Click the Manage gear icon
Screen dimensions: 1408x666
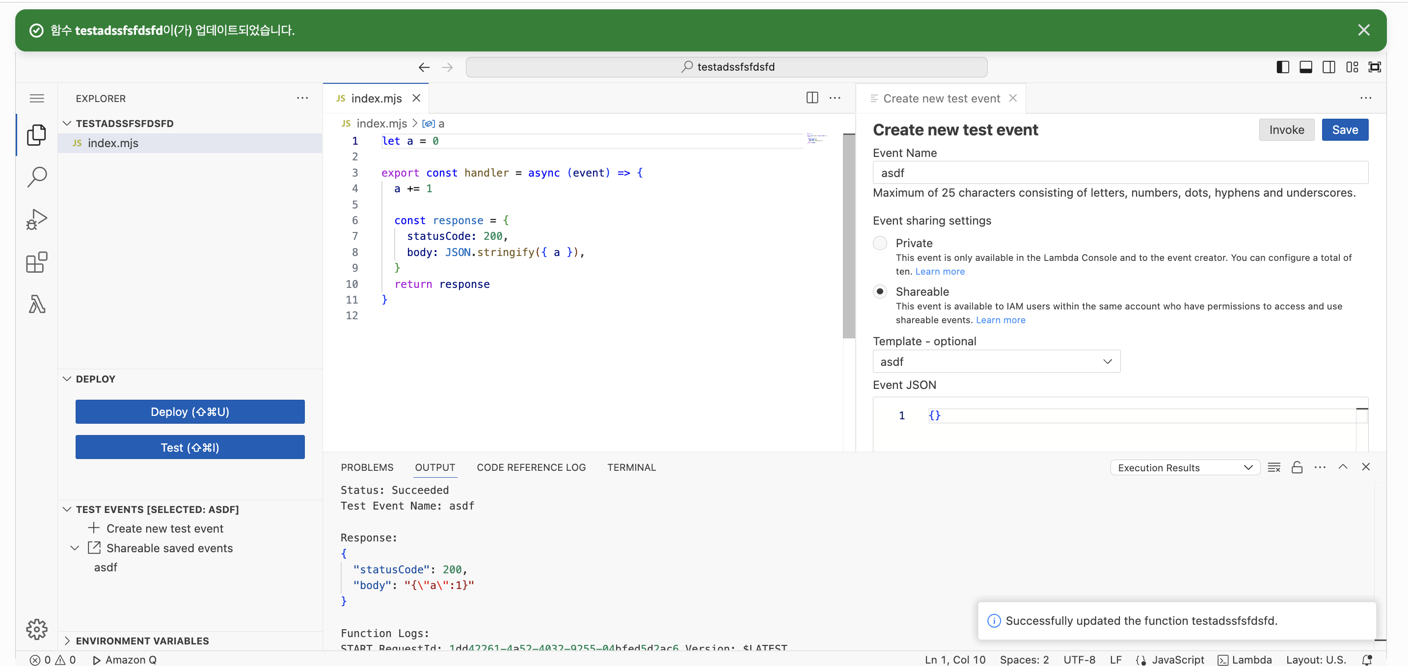point(37,629)
